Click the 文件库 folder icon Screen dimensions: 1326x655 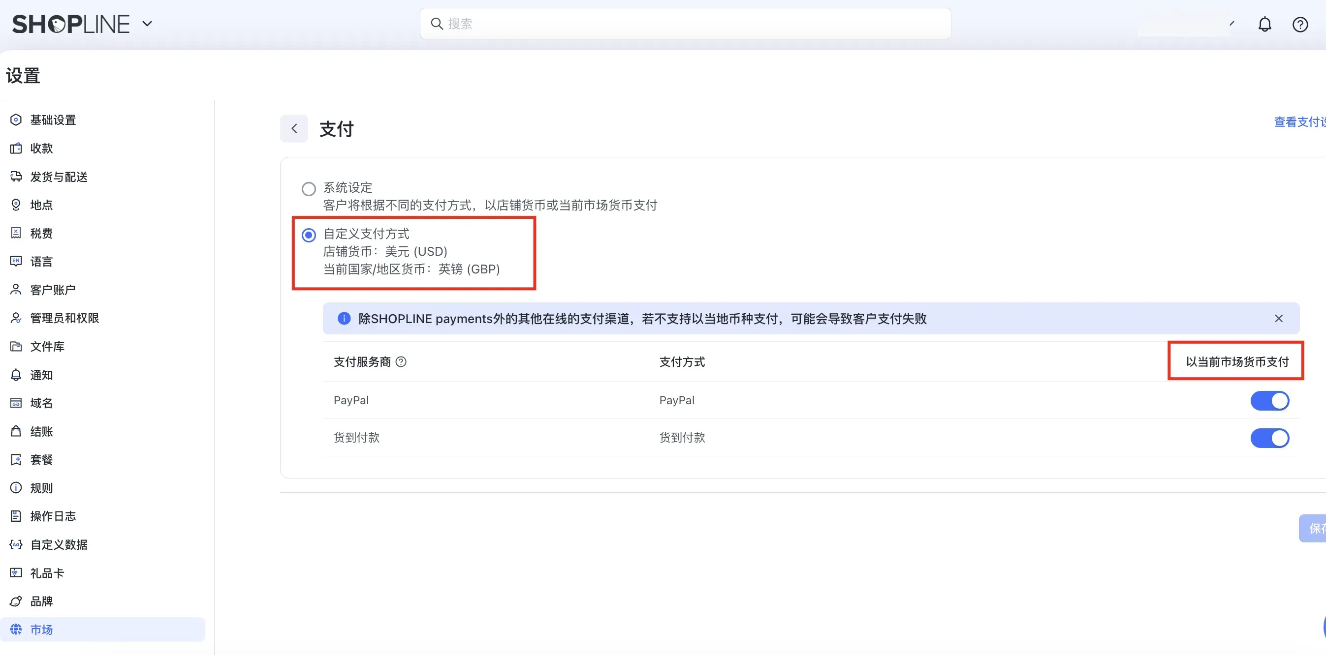16,346
